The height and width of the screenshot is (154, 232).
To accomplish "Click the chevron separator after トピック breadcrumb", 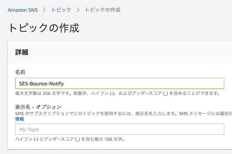I will (x=78, y=10).
